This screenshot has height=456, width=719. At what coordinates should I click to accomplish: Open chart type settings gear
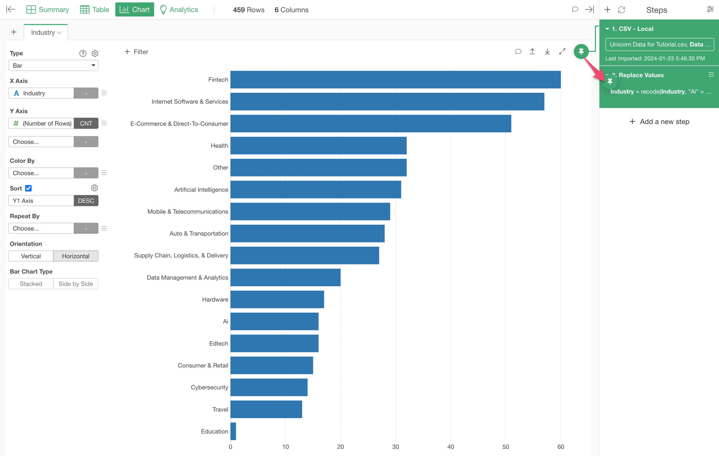point(95,53)
